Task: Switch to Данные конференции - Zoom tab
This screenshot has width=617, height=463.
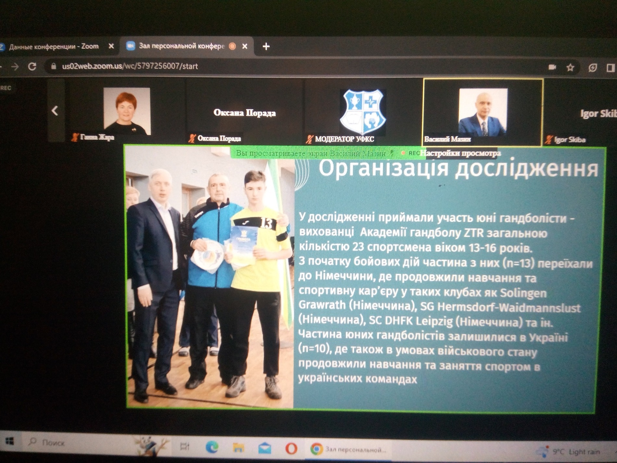Action: pos(54,46)
